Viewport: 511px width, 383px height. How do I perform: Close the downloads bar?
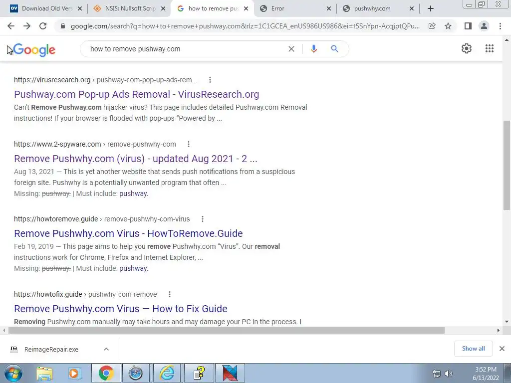[502, 349]
